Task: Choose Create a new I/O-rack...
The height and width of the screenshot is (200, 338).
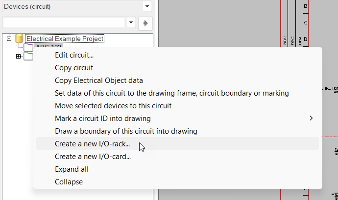Action: click(x=93, y=144)
